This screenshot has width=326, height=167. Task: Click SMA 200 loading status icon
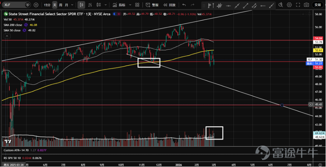(x=26, y=25)
